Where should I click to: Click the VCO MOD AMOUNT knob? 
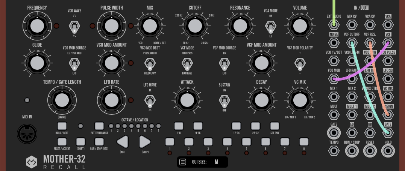click(x=112, y=63)
